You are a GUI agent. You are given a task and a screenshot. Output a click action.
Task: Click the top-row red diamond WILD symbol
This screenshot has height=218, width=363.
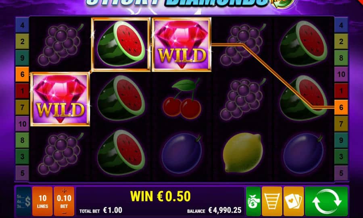coord(181,44)
